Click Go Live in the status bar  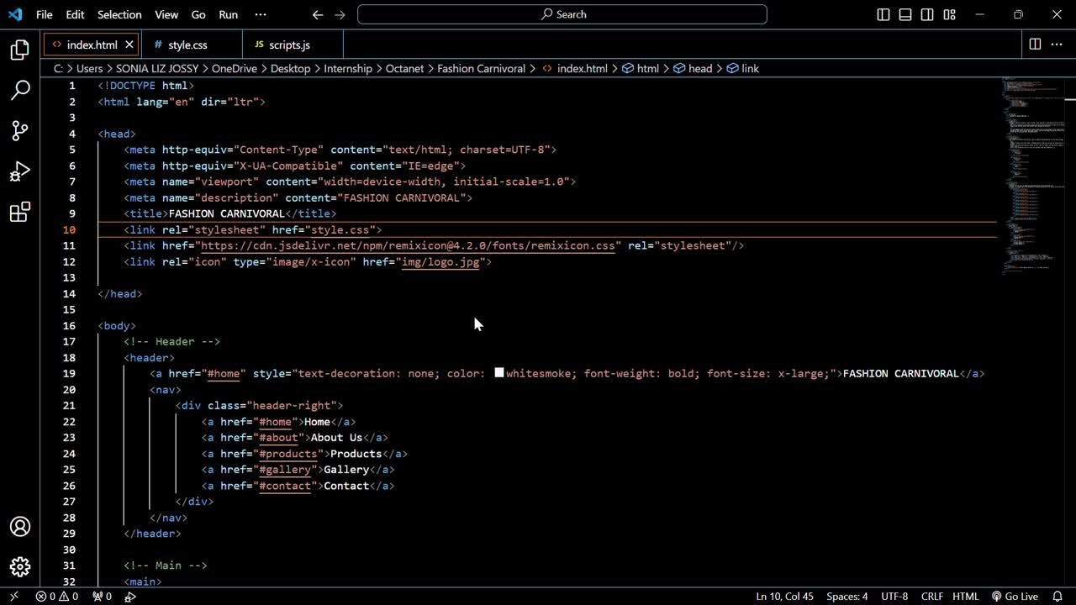pyautogui.click(x=1015, y=597)
